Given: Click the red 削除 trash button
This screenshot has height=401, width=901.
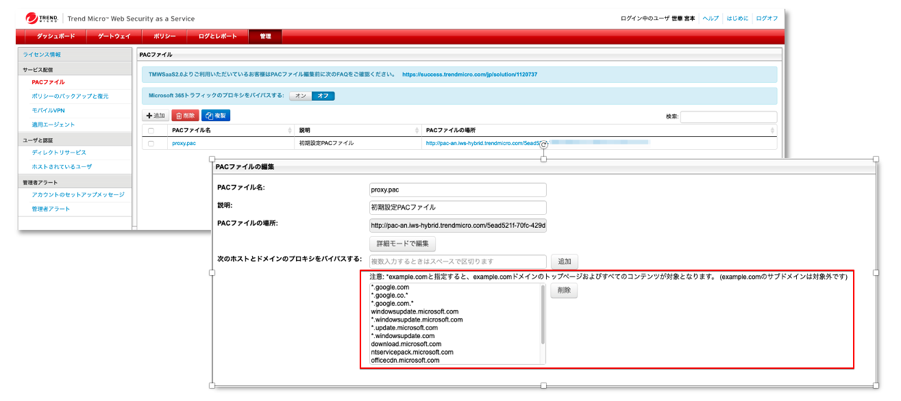Looking at the screenshot, I should 185,116.
